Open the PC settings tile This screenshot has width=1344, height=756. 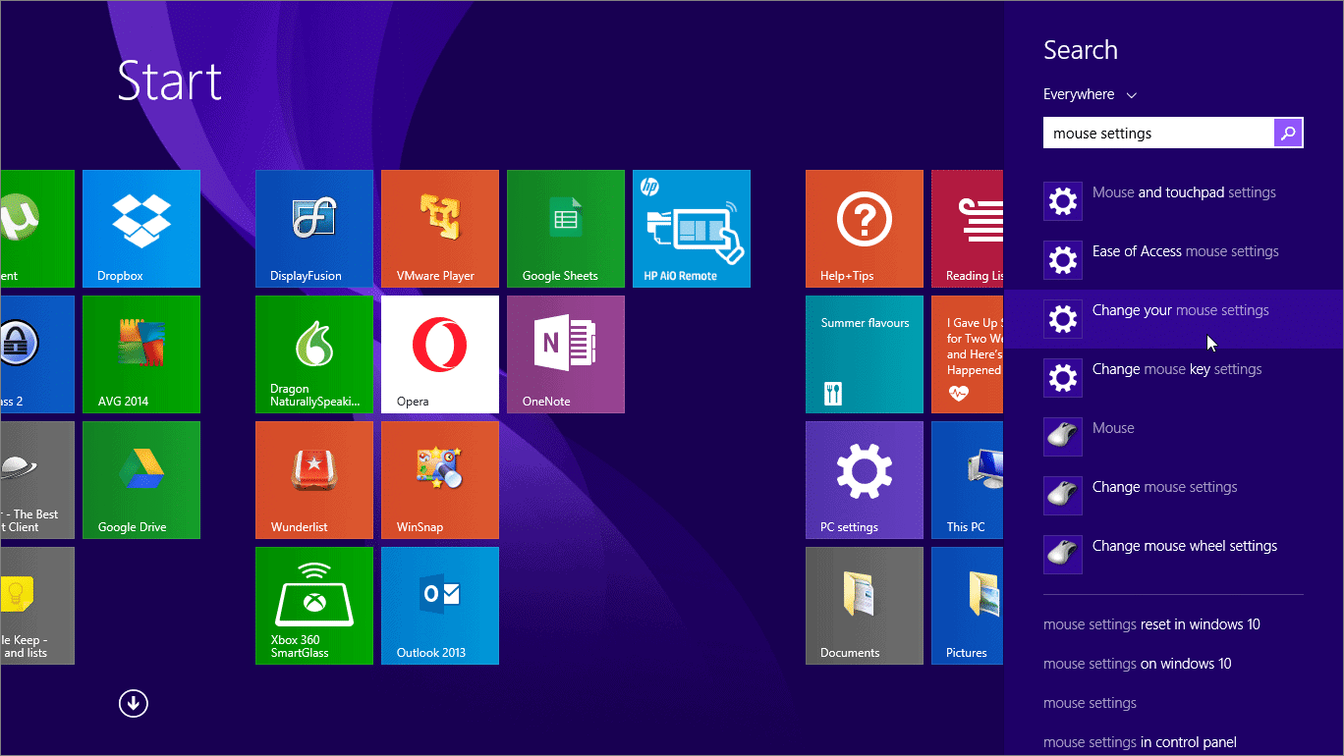pyautogui.click(x=865, y=480)
